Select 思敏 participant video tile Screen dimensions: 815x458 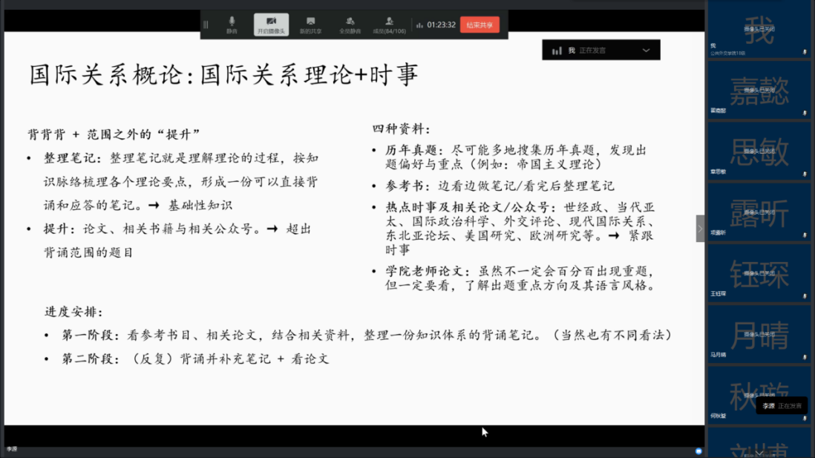pyautogui.click(x=759, y=151)
